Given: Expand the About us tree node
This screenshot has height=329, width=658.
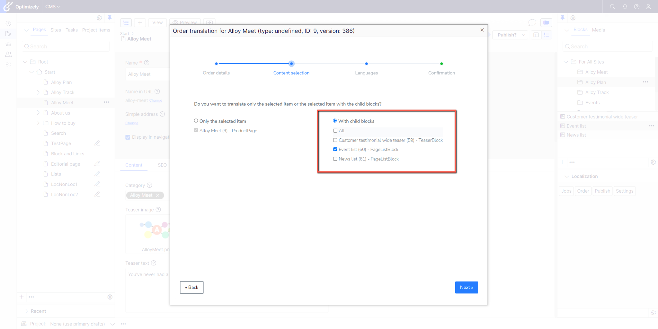Looking at the screenshot, I should 38,113.
